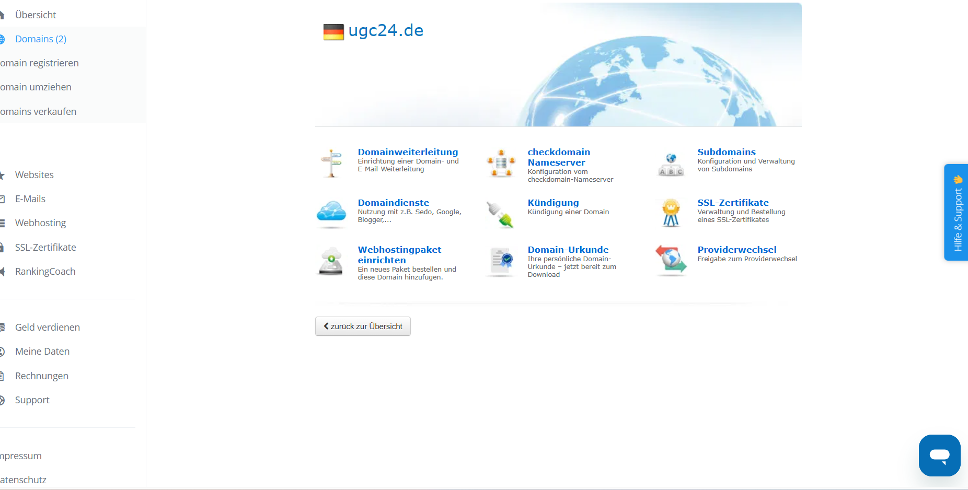
Task: Open the Hilfe & Support side tab
Action: (957, 213)
